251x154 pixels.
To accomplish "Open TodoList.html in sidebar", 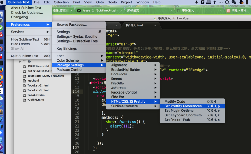I will pyautogui.click(x=36, y=95).
